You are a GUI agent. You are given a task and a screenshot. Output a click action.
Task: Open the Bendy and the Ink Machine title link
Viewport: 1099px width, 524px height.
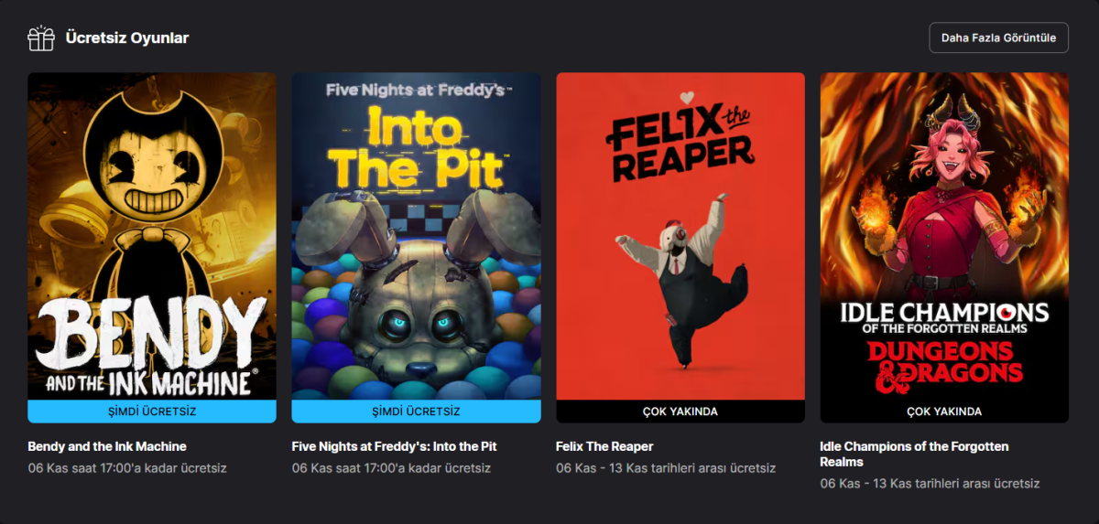coord(107,446)
